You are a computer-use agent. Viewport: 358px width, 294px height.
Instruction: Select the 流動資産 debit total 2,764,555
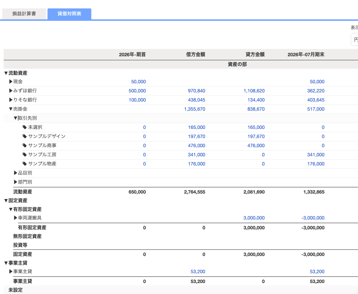(x=194, y=192)
